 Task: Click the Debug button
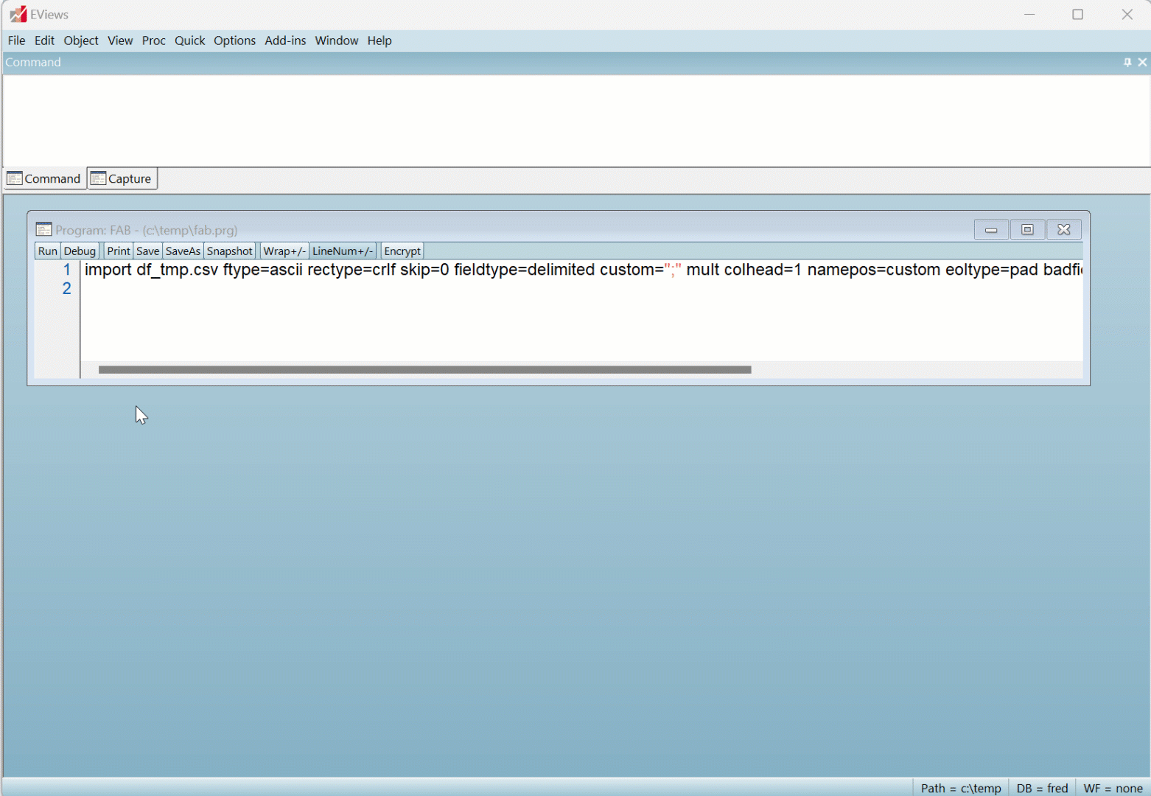tap(80, 251)
